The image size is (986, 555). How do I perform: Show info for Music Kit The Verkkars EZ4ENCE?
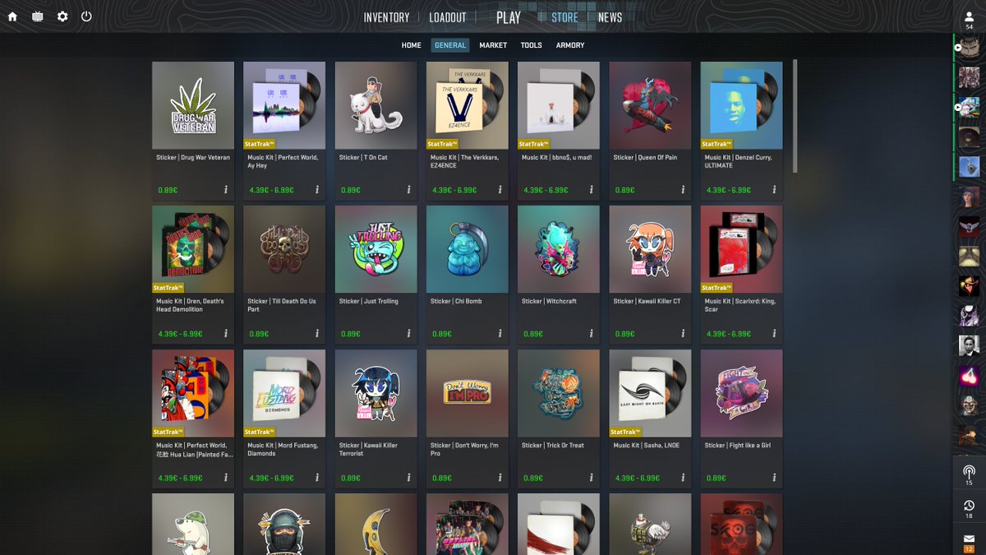pyautogui.click(x=500, y=190)
